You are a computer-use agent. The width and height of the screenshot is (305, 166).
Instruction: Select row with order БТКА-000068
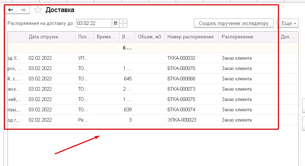181,79
